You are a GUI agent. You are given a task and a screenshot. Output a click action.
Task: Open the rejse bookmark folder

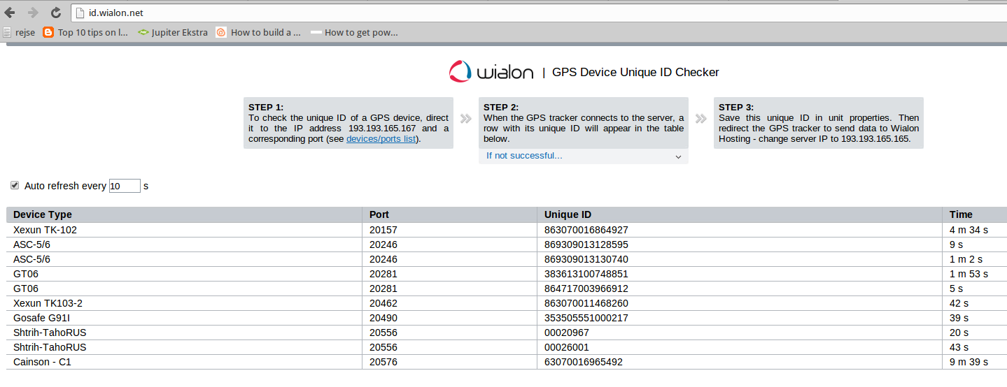pyautogui.click(x=19, y=32)
